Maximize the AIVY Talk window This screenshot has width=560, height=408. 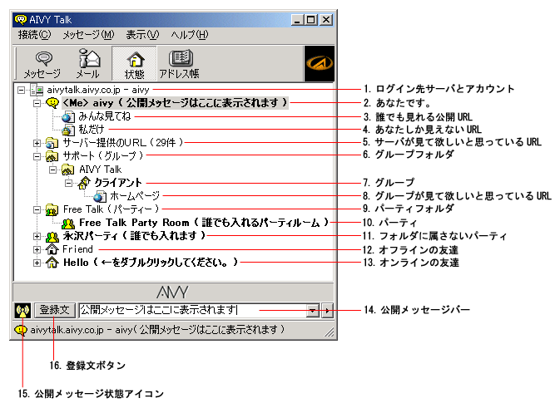pos(311,20)
